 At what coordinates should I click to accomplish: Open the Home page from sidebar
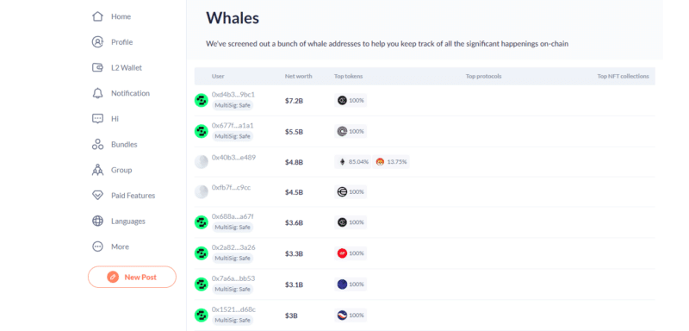click(x=111, y=16)
